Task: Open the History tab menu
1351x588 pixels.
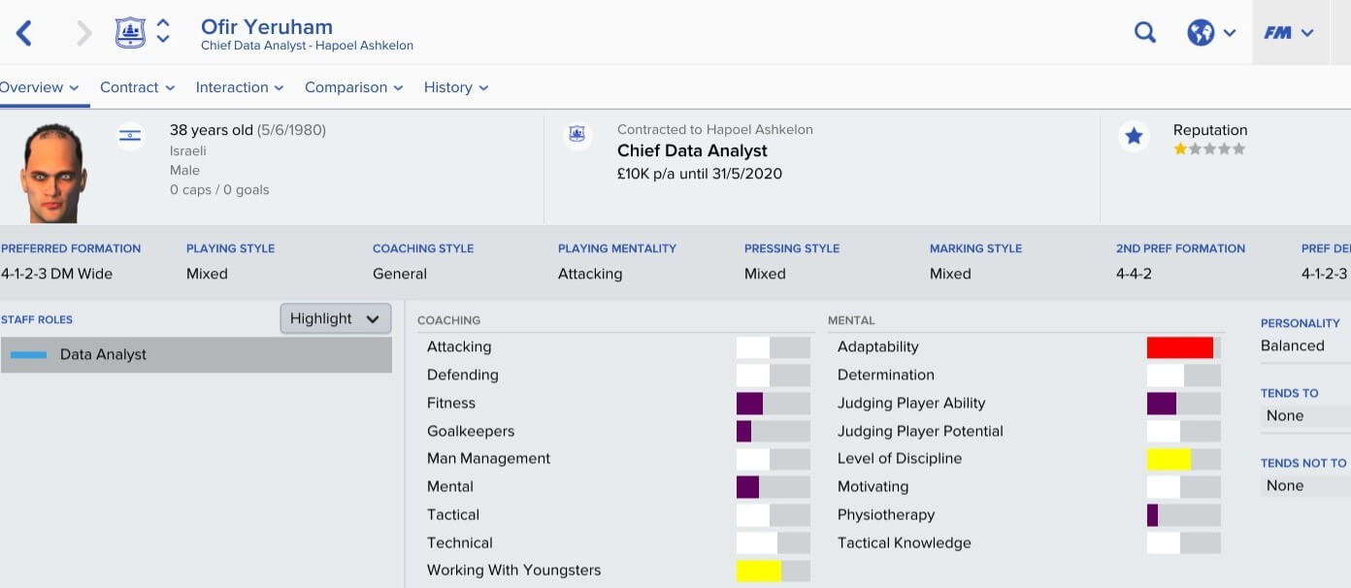Action: [x=455, y=87]
